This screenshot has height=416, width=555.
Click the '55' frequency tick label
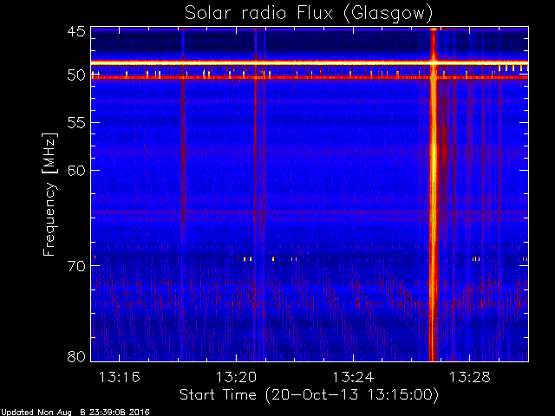[x=76, y=123]
